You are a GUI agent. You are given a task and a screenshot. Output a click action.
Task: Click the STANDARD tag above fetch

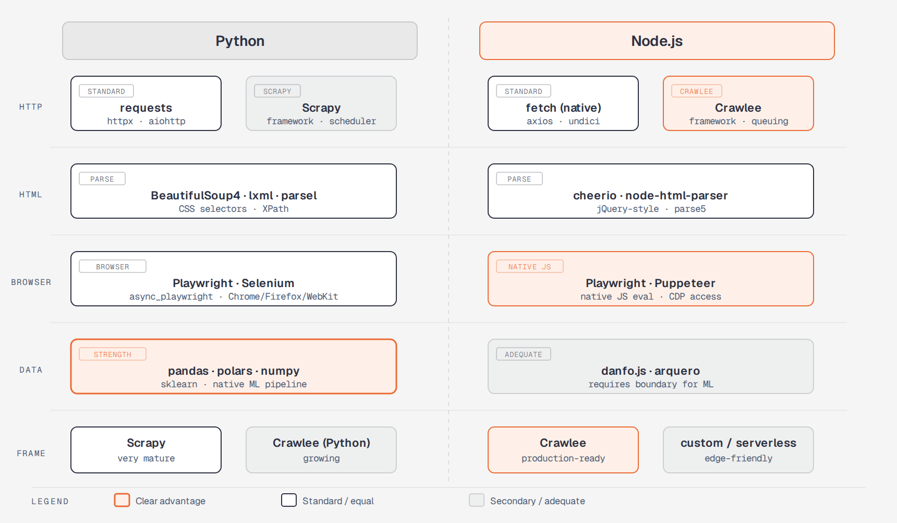coord(524,91)
